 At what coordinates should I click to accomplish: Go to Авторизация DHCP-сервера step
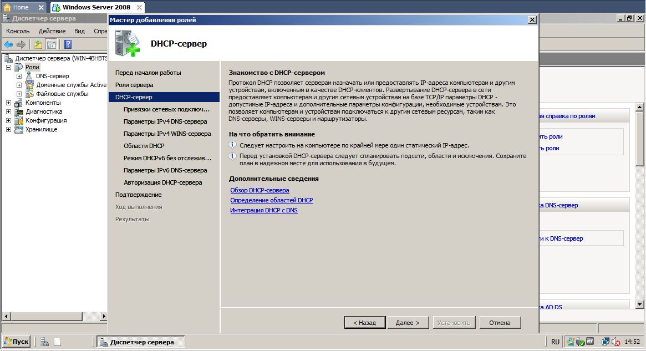pyautogui.click(x=162, y=182)
